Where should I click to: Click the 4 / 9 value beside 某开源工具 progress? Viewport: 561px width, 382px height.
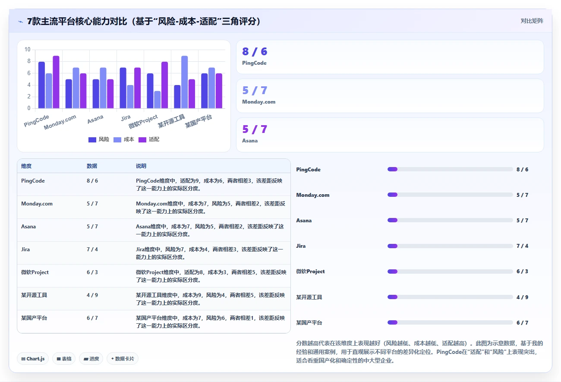click(522, 297)
